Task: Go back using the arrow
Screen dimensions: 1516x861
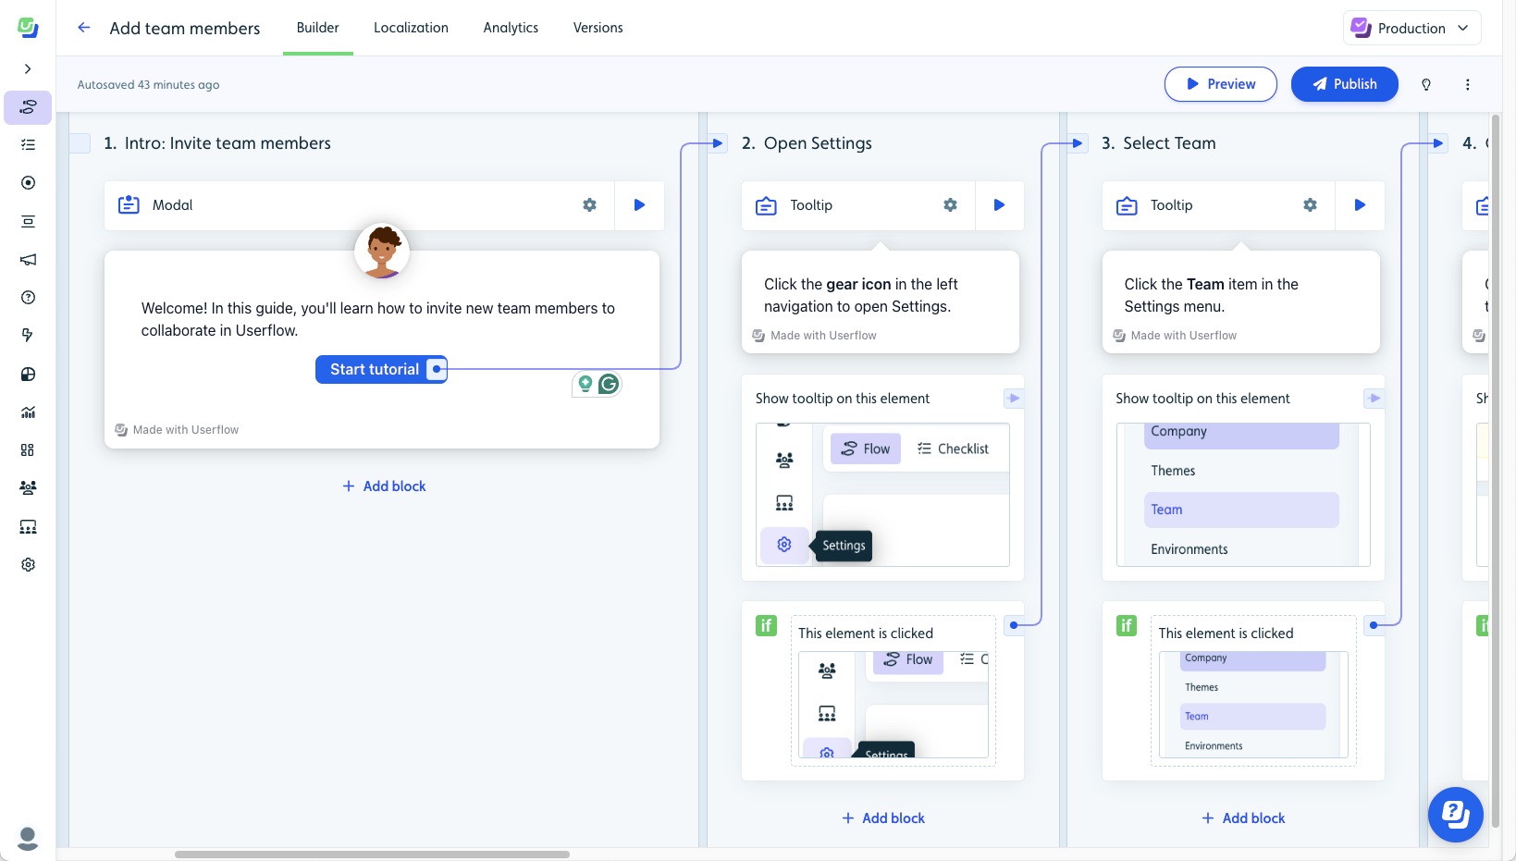Action: [84, 28]
